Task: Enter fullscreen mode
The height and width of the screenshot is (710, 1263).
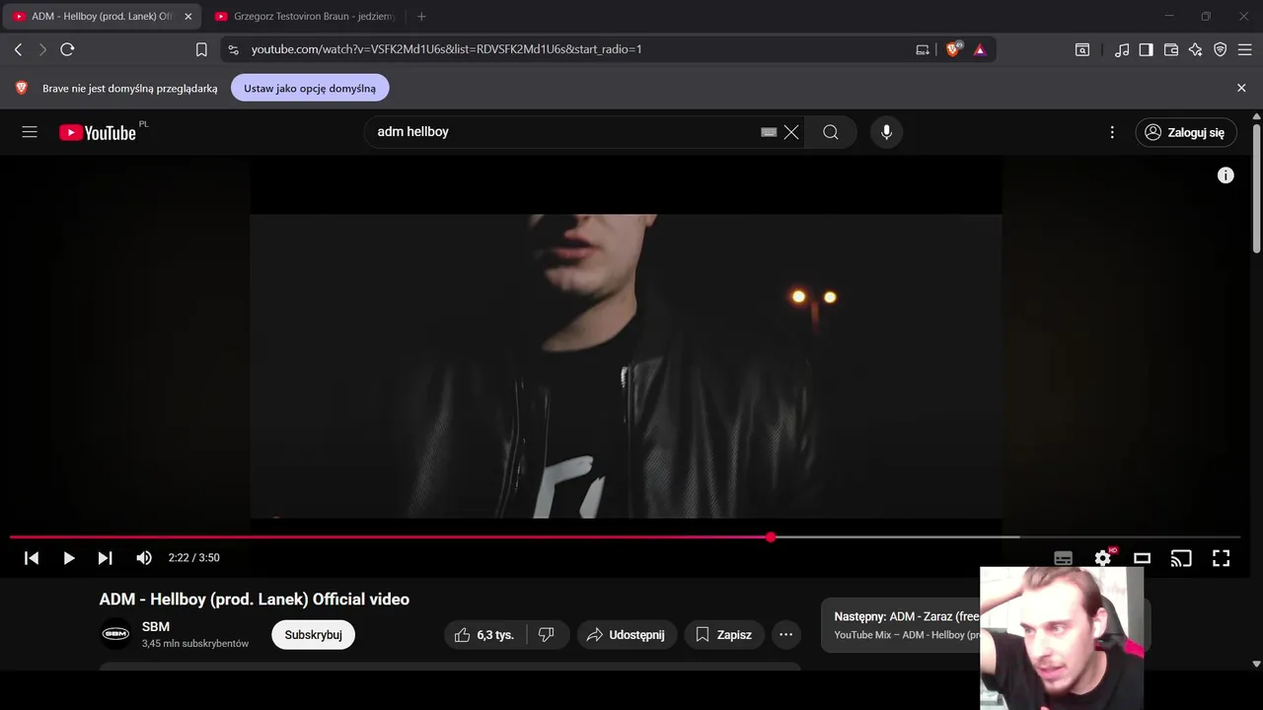Action: [x=1221, y=558]
